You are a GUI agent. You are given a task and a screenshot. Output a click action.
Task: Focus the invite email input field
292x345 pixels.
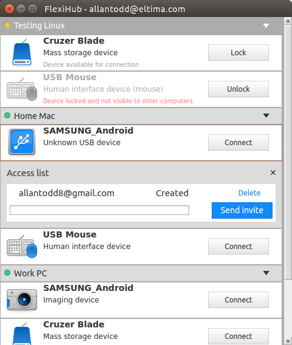pos(99,210)
